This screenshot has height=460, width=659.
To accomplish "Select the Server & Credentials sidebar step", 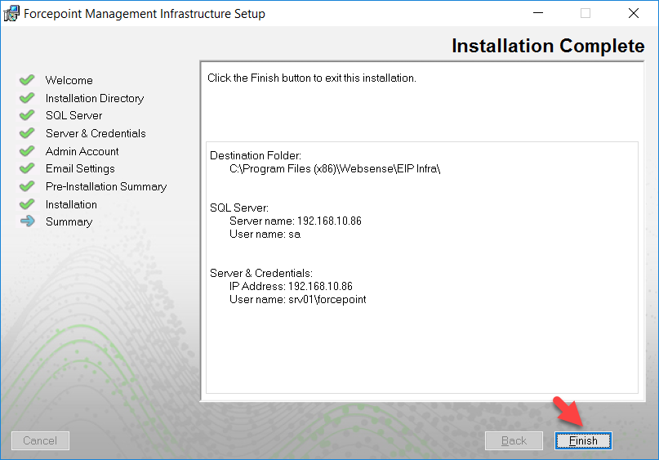I will [96, 133].
